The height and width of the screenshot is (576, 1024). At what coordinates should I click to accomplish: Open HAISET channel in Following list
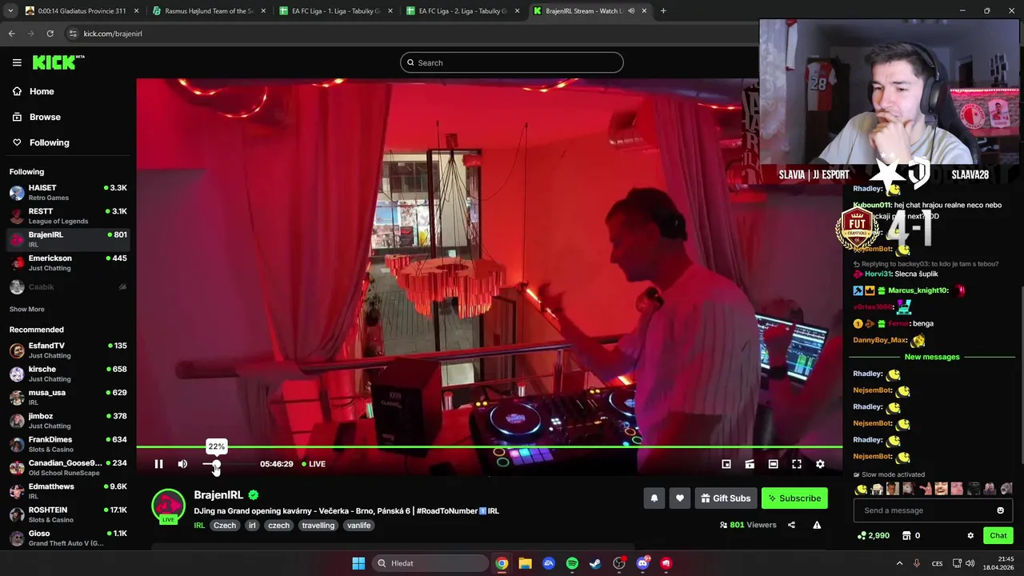[68, 192]
